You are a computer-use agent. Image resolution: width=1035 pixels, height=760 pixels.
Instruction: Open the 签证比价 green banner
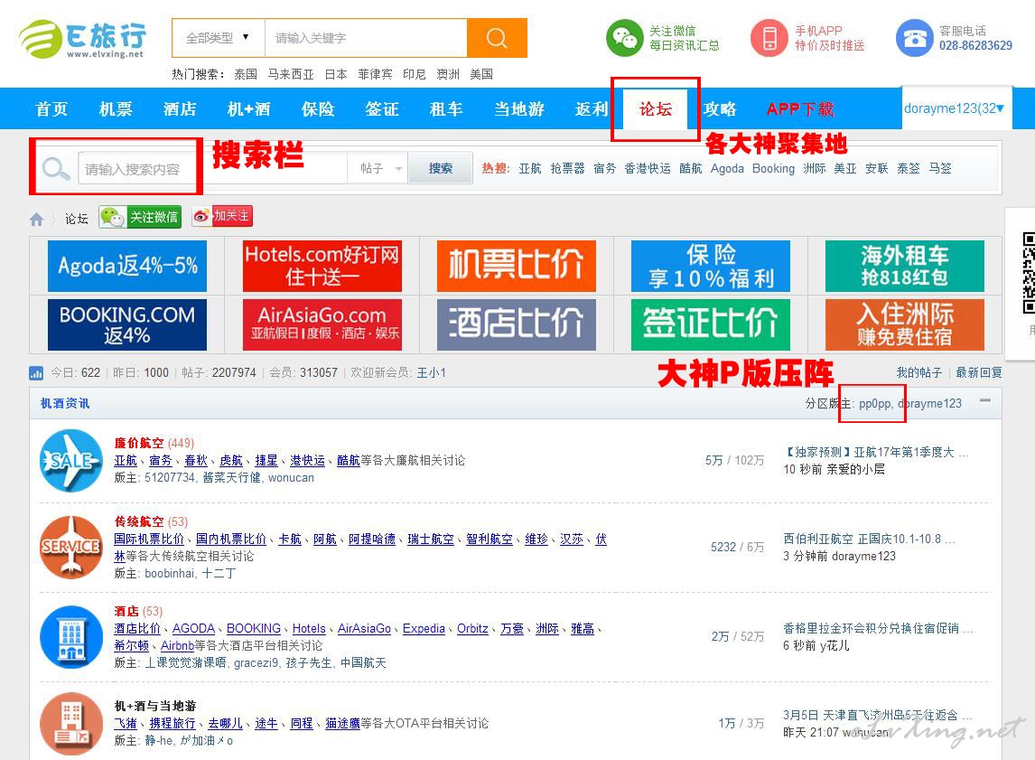pos(710,324)
